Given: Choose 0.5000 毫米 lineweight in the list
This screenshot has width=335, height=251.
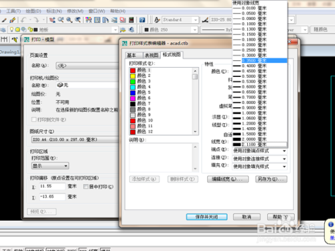Looking at the screenshot, I should (259, 76).
